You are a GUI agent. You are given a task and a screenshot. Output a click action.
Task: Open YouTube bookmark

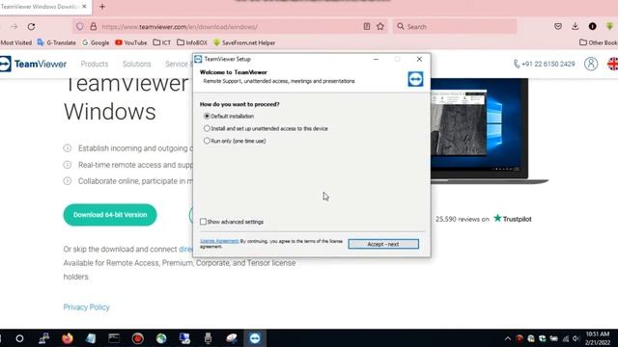point(131,42)
